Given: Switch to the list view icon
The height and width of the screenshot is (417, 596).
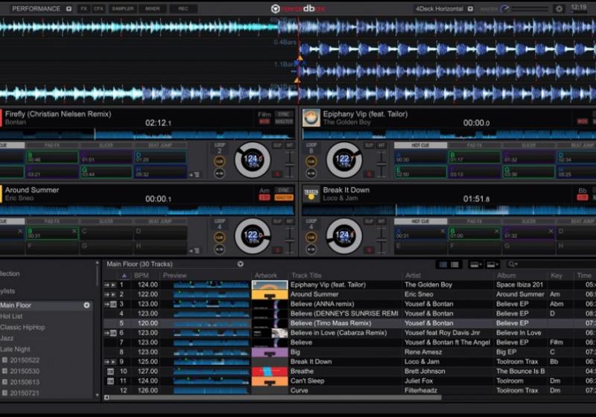Looking at the screenshot, I should [x=454, y=264].
